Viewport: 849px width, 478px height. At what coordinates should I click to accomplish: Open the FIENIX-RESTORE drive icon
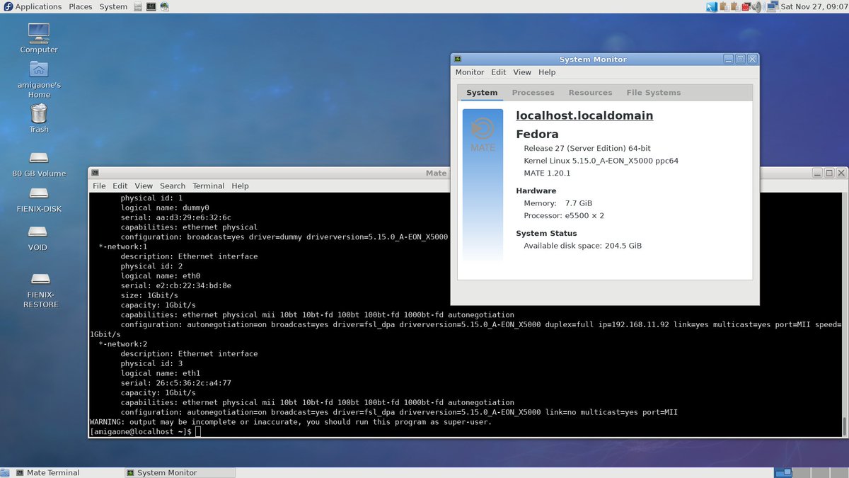40,290
